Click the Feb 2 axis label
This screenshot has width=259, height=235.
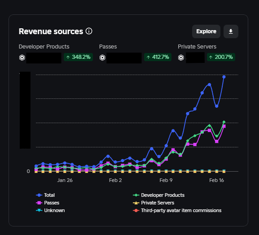(115, 180)
